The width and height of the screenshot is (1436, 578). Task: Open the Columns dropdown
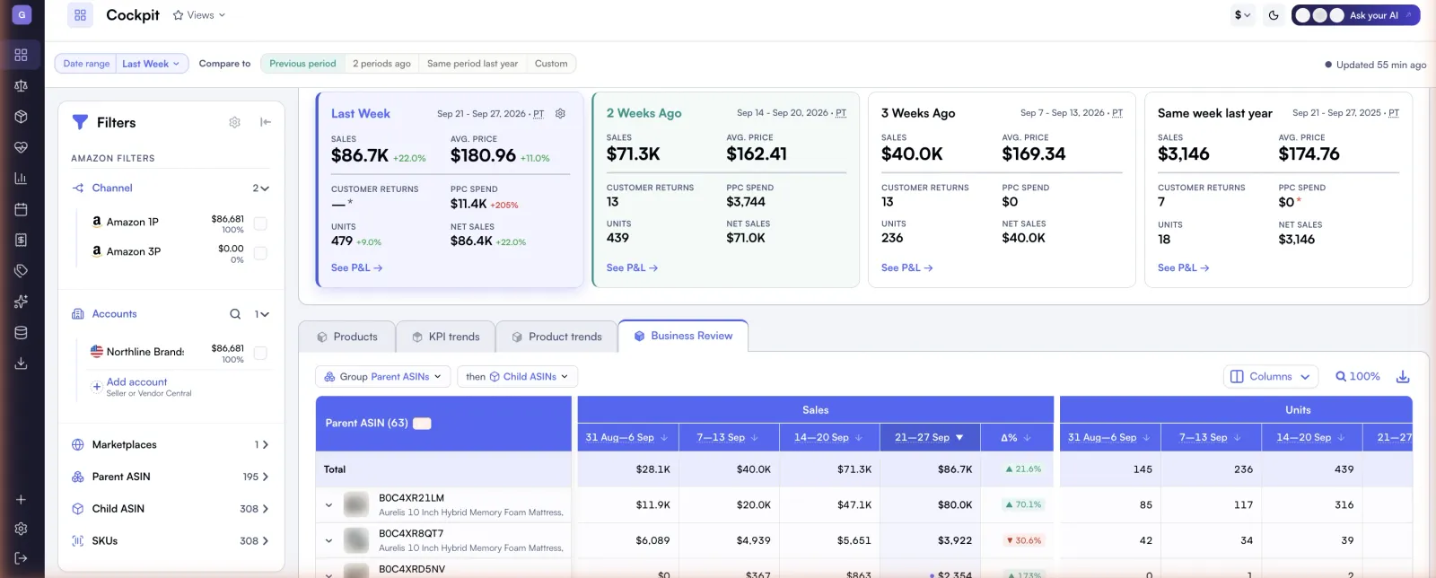(1271, 377)
